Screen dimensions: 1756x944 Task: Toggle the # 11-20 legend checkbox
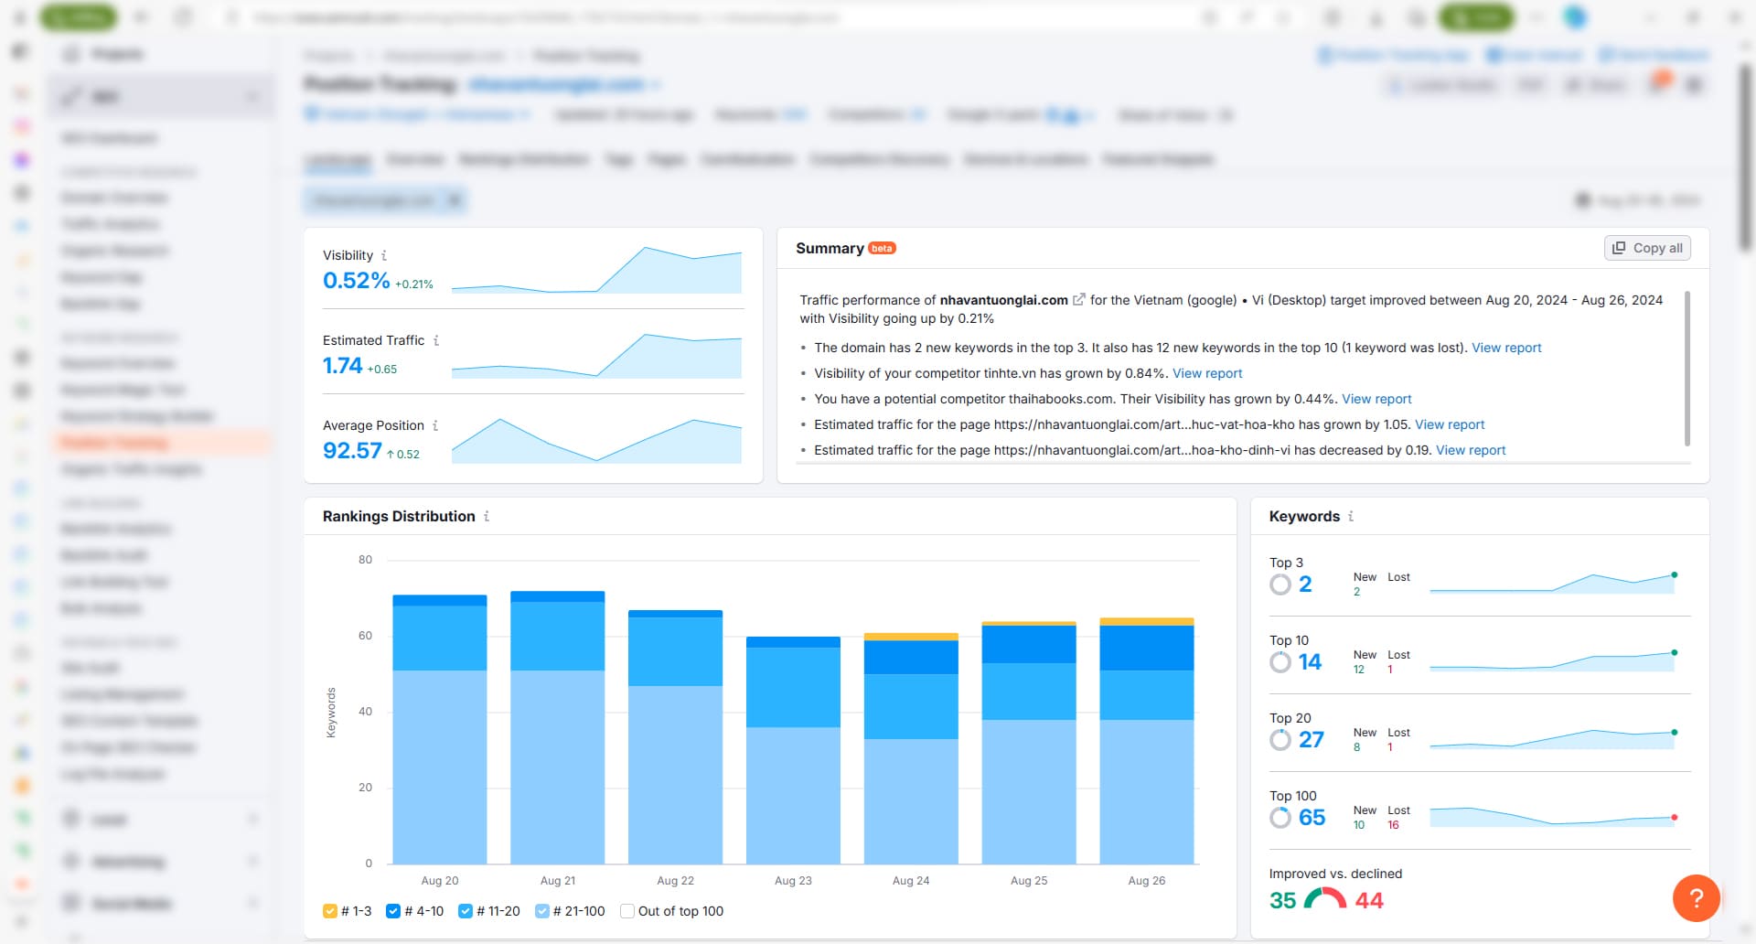(x=466, y=911)
